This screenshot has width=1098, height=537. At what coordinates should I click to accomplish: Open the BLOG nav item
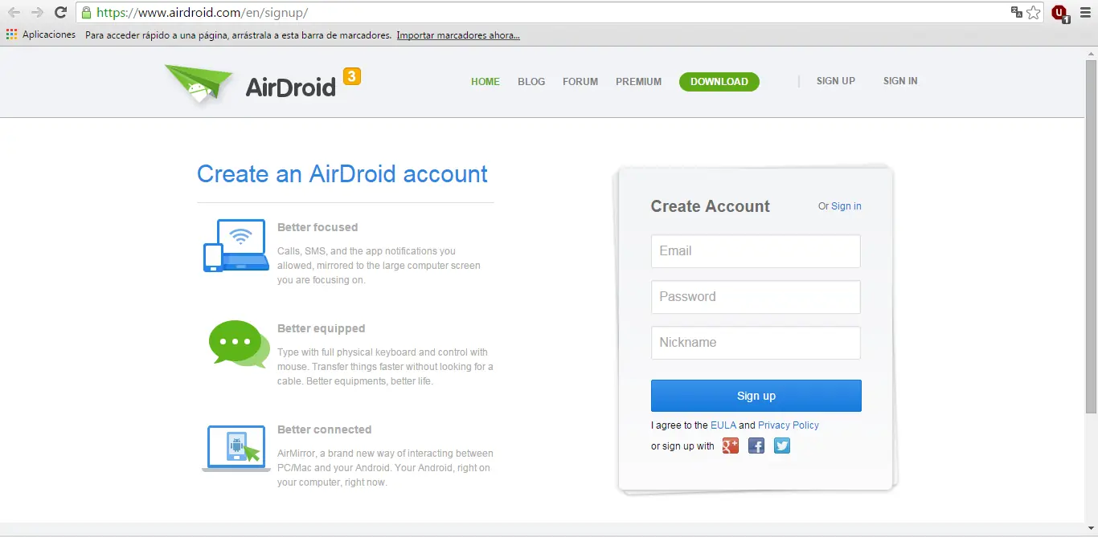[x=531, y=82]
